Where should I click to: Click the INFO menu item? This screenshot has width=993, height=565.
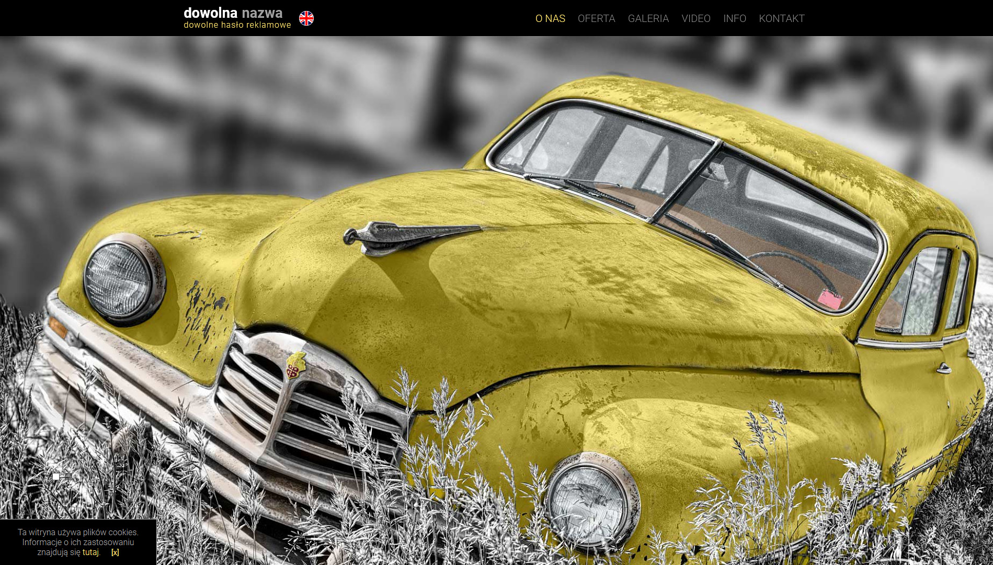click(x=734, y=18)
